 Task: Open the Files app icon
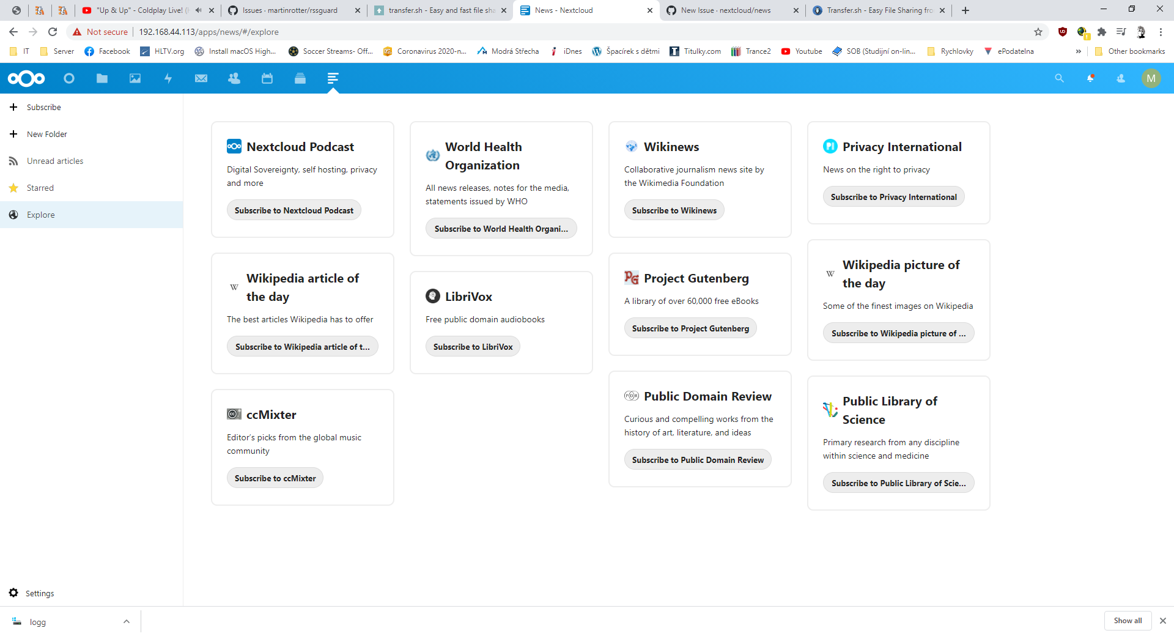pos(102,78)
